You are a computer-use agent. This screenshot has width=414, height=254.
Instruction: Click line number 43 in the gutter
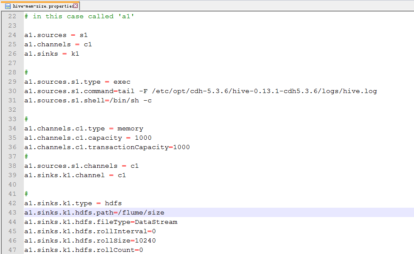click(12, 213)
